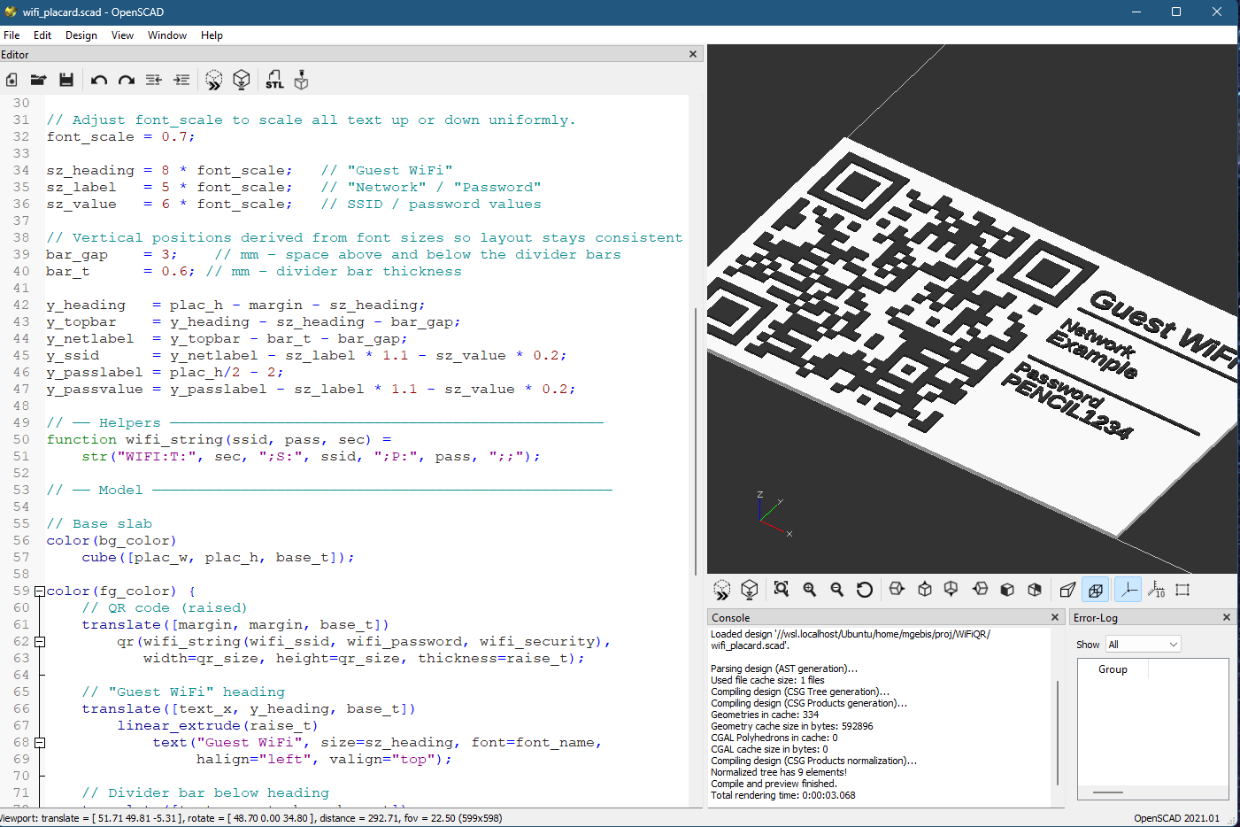This screenshot has height=827, width=1240.
Task: Unindent the selected code lines
Action: tap(154, 80)
